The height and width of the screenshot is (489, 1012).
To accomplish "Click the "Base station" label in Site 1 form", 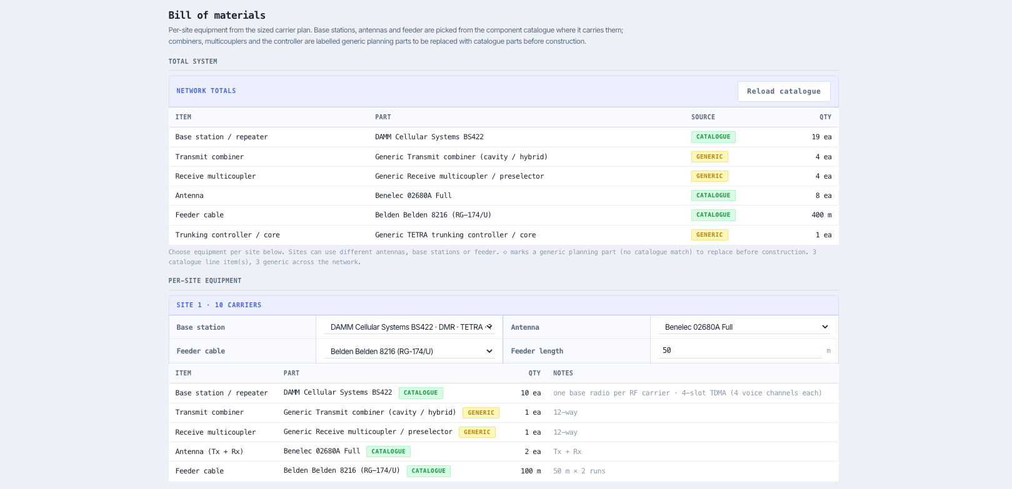I will click(x=201, y=327).
